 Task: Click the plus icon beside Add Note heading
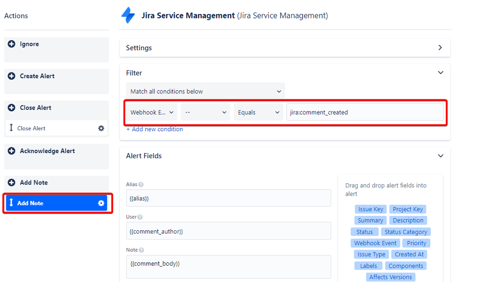click(x=12, y=183)
